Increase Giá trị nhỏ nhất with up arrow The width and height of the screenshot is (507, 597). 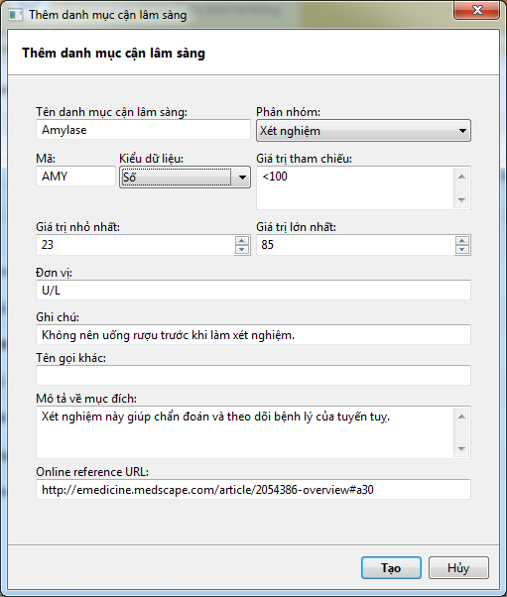pos(242,241)
